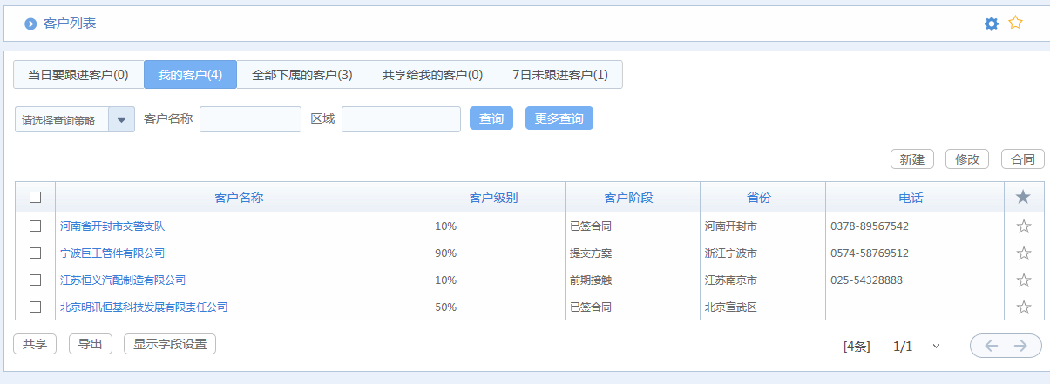The height and width of the screenshot is (384, 1050).
Task: Toggle the select-all checkbox in table header
Action: pyautogui.click(x=36, y=198)
